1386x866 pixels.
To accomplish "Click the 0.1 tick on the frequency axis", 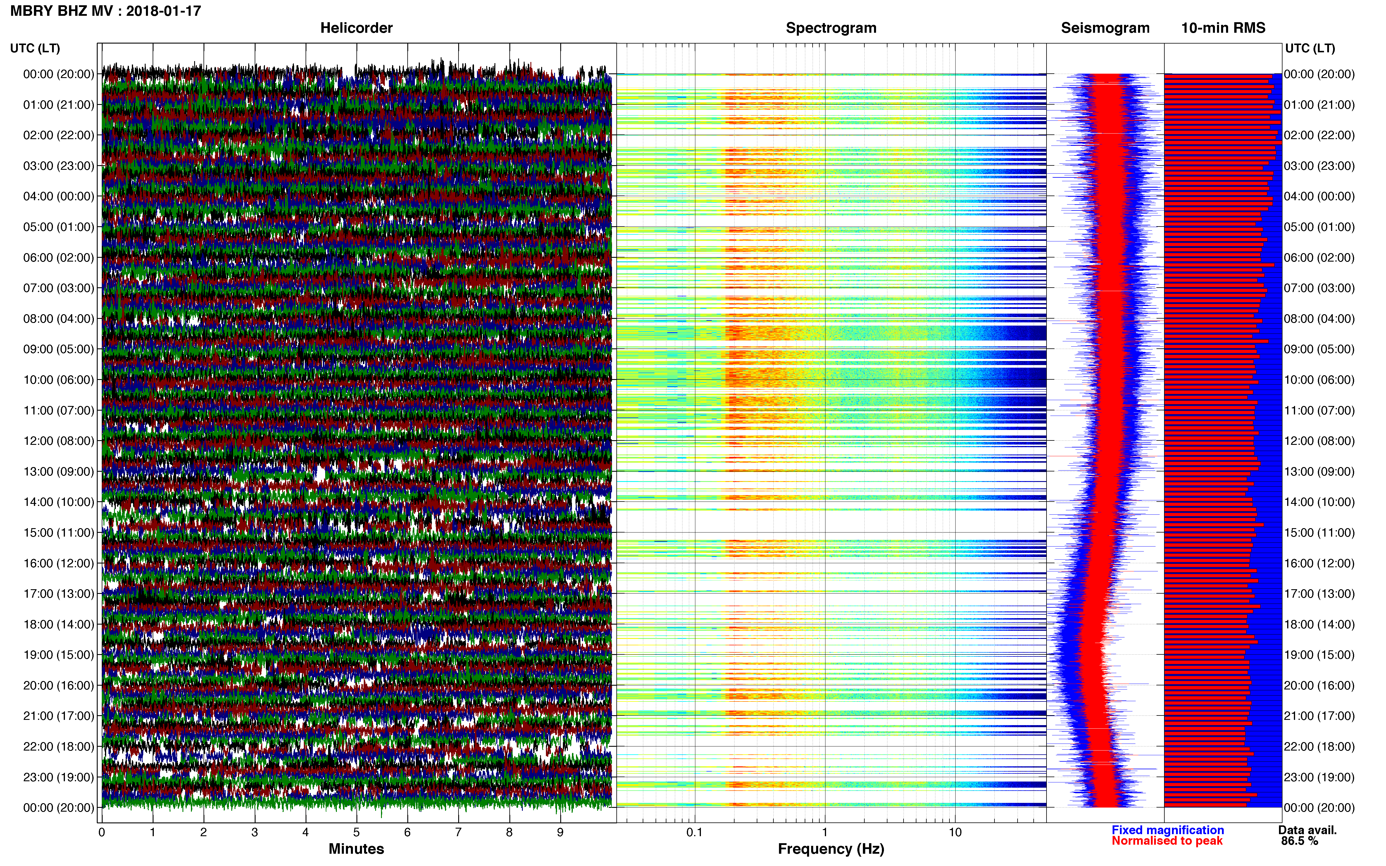I will pyautogui.click(x=694, y=832).
